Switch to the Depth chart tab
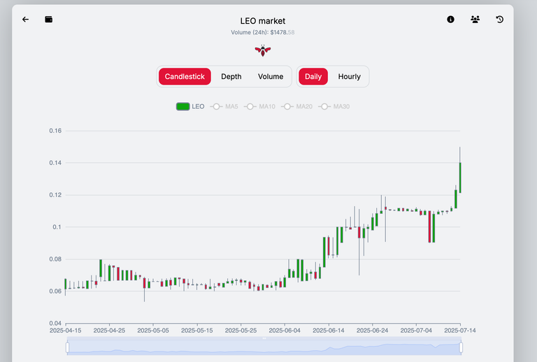The image size is (537, 362). tap(231, 76)
